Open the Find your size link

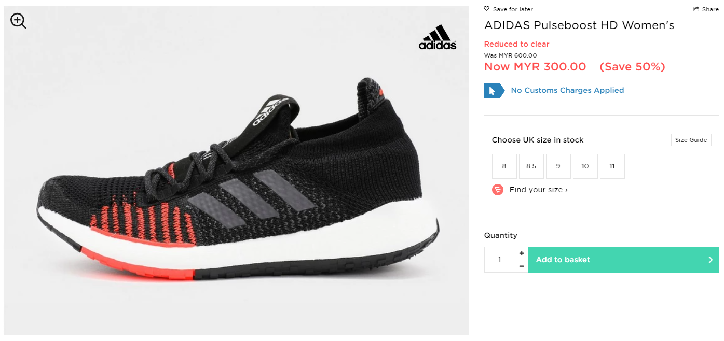[x=538, y=190]
